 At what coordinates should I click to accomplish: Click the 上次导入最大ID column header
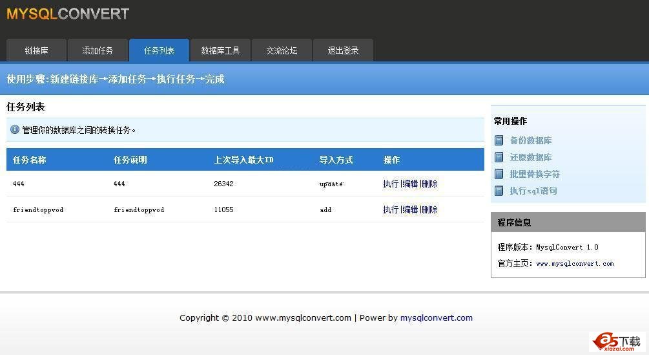pyautogui.click(x=244, y=160)
